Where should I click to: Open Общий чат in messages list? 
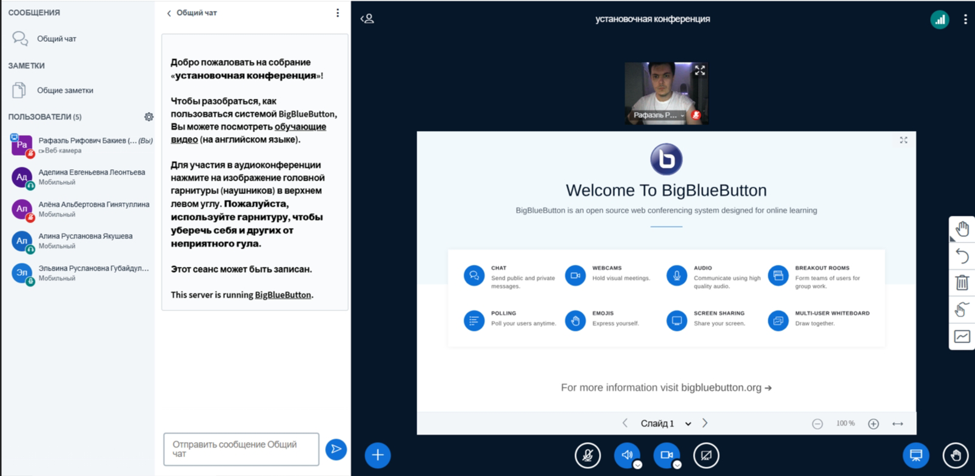tap(56, 39)
